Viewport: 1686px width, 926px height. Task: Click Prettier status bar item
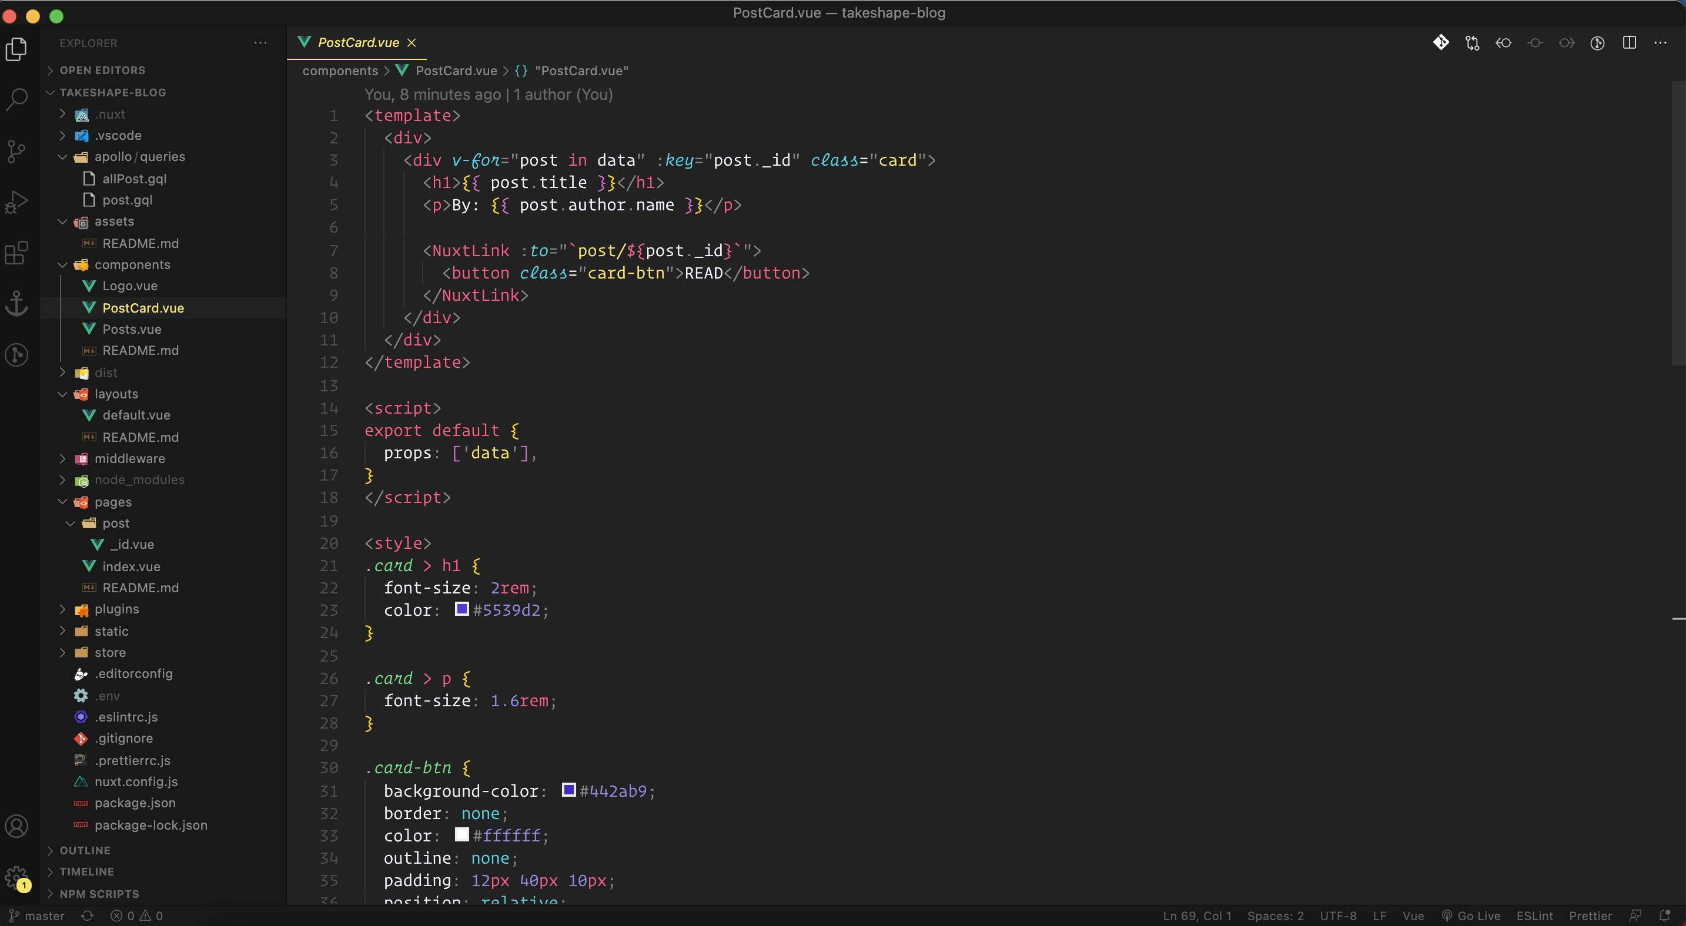1590,915
